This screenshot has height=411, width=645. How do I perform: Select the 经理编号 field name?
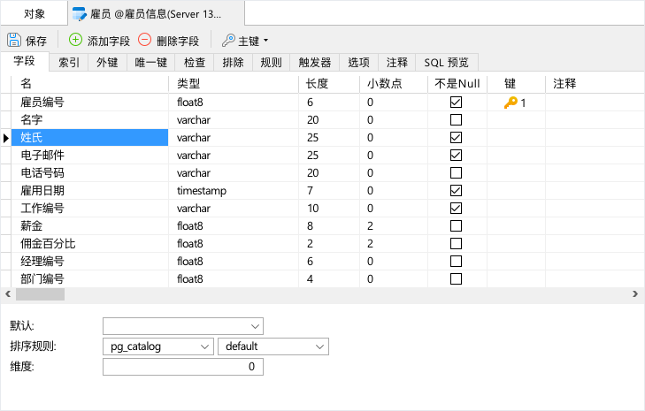(x=42, y=261)
